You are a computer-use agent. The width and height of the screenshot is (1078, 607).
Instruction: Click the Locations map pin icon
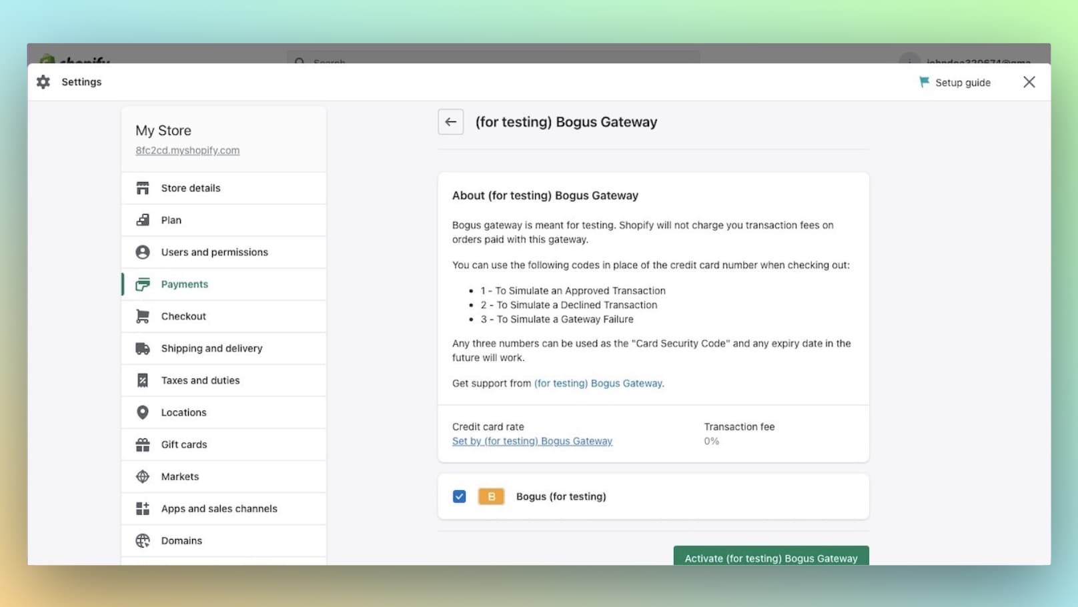(x=142, y=412)
